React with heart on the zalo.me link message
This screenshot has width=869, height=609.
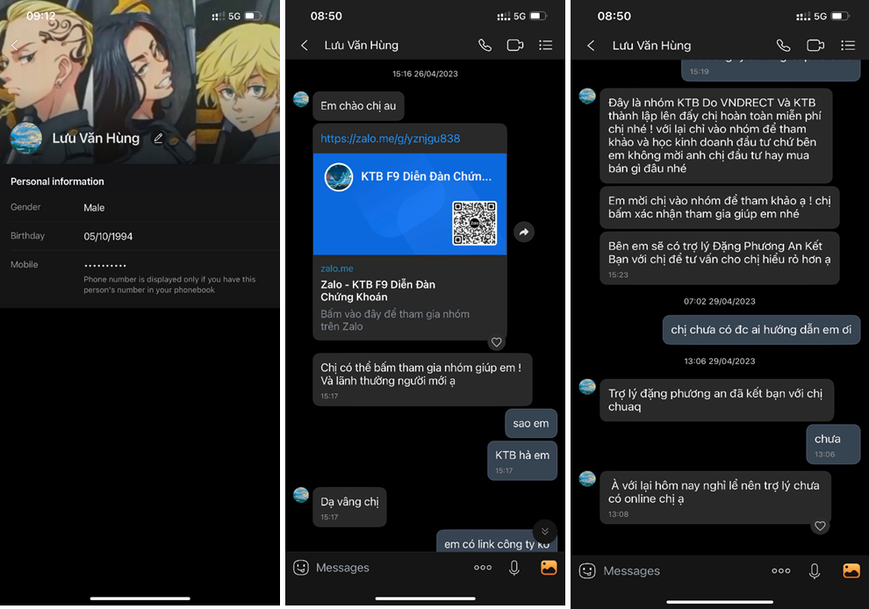click(x=497, y=342)
